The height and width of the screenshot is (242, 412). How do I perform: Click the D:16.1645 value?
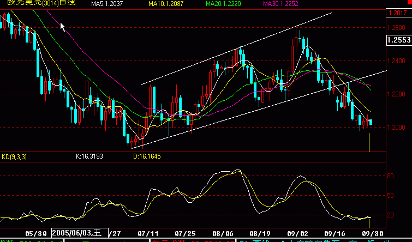tap(147, 156)
